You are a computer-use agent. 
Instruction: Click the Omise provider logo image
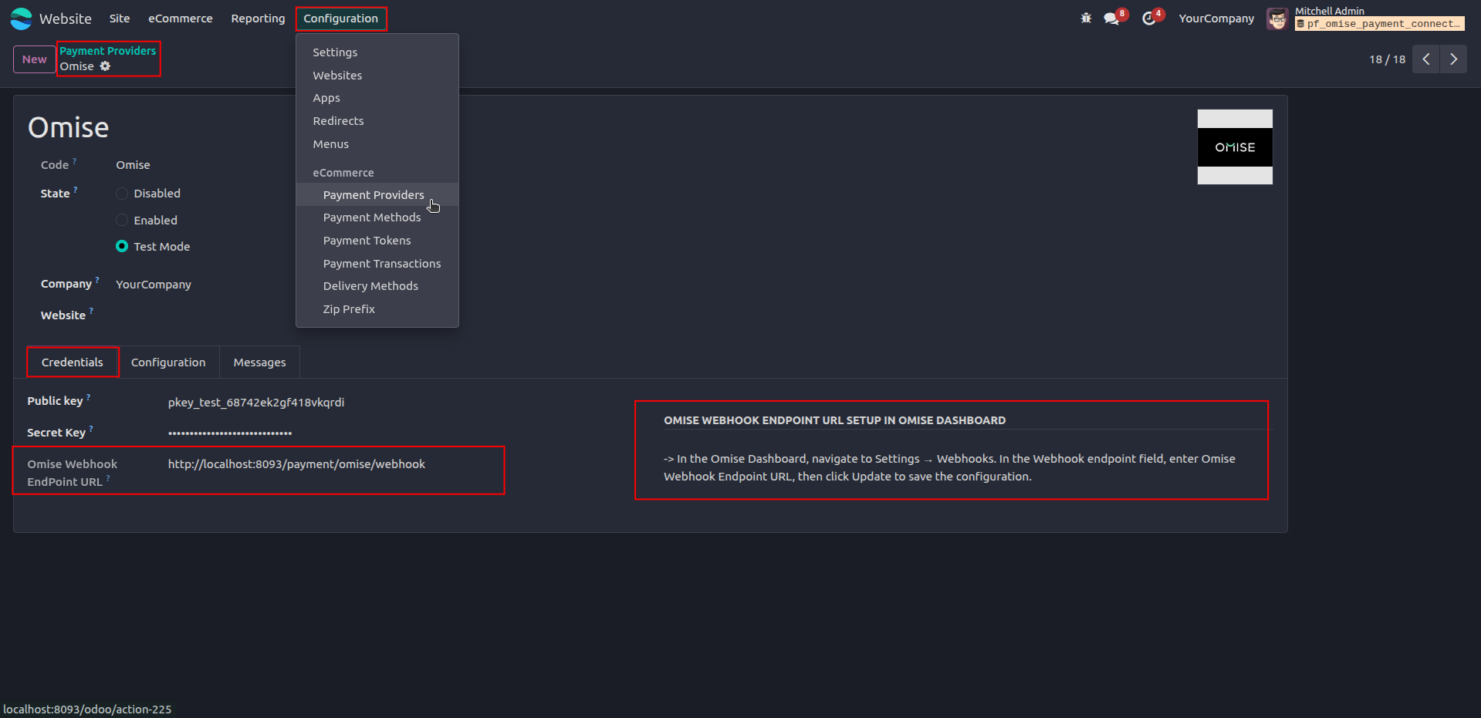[x=1235, y=147]
